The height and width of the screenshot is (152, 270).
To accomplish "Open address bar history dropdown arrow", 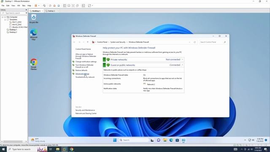I will click(x=189, y=42).
